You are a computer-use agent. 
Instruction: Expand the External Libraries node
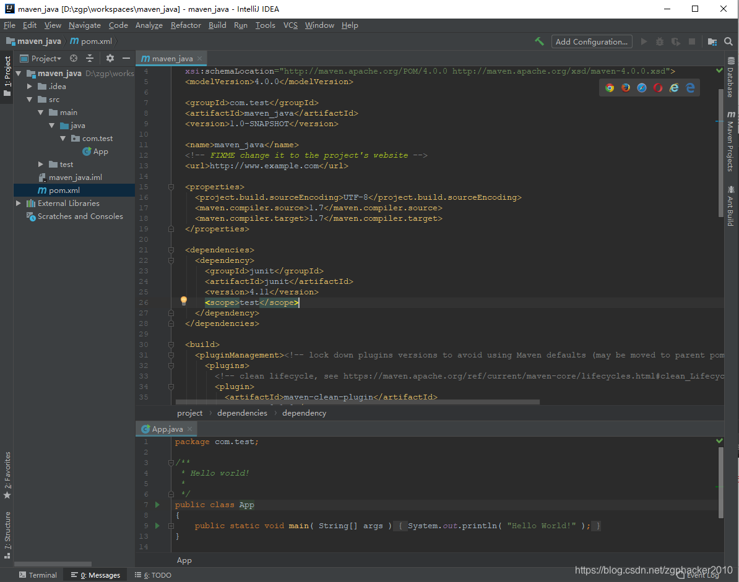[19, 203]
